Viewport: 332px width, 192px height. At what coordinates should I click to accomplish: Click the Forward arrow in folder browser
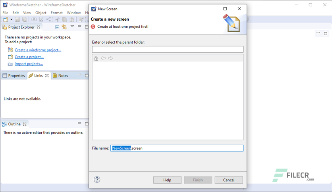pos(110,58)
